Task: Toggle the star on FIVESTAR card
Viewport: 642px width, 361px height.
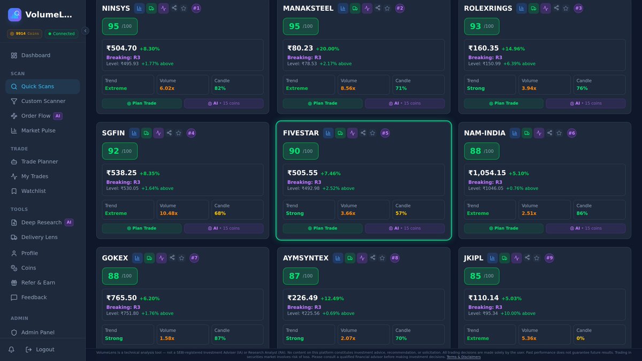Action: click(372, 133)
